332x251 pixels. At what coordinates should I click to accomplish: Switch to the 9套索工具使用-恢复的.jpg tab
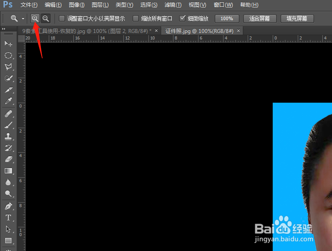[x=87, y=31]
